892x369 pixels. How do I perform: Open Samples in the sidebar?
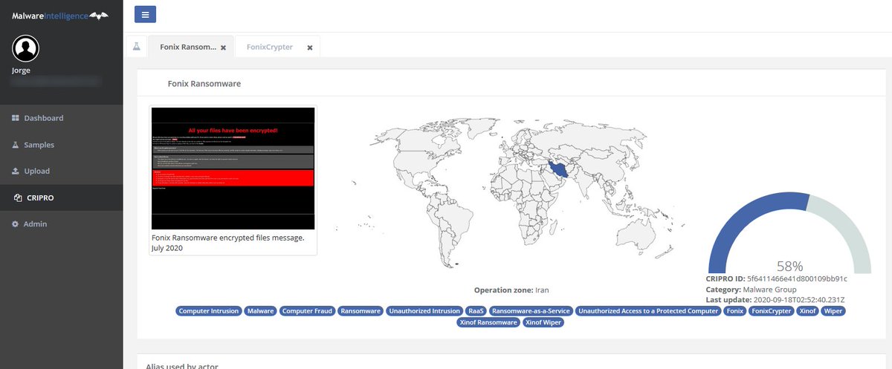click(x=61, y=145)
